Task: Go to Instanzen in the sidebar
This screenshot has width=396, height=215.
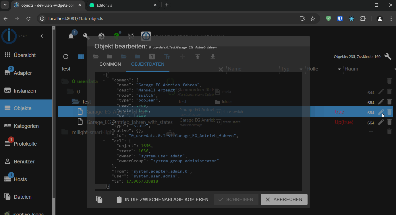Action: [x=26, y=91]
